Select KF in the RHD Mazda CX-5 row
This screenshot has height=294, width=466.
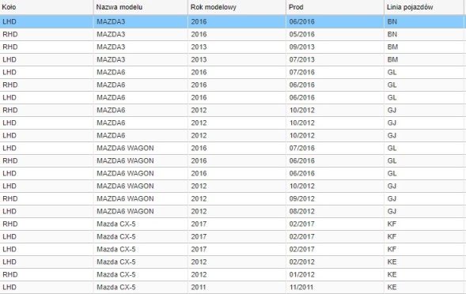(392, 224)
